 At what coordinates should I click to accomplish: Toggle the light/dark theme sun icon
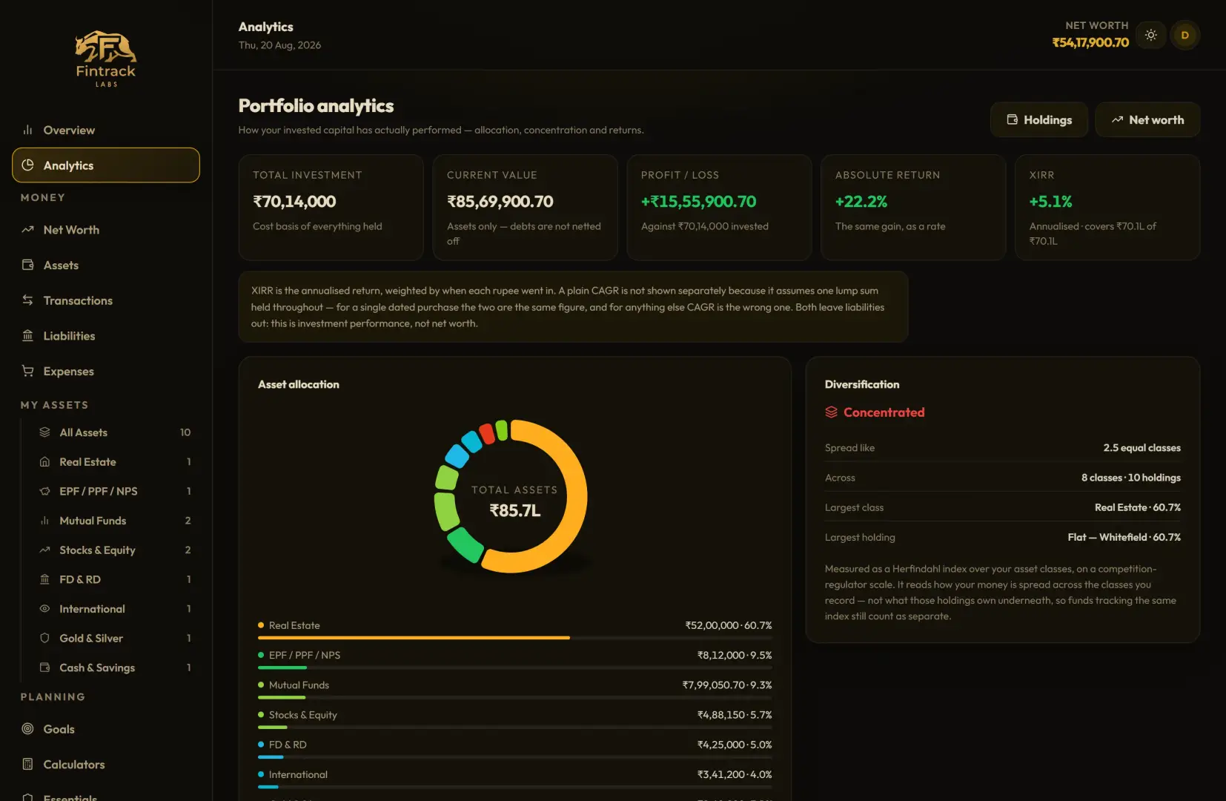coord(1150,35)
